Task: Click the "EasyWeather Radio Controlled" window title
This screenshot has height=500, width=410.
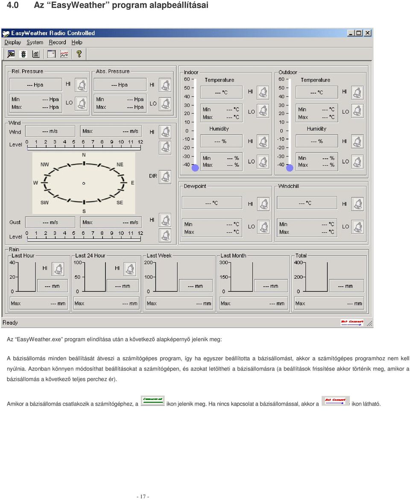Action: coord(53,33)
